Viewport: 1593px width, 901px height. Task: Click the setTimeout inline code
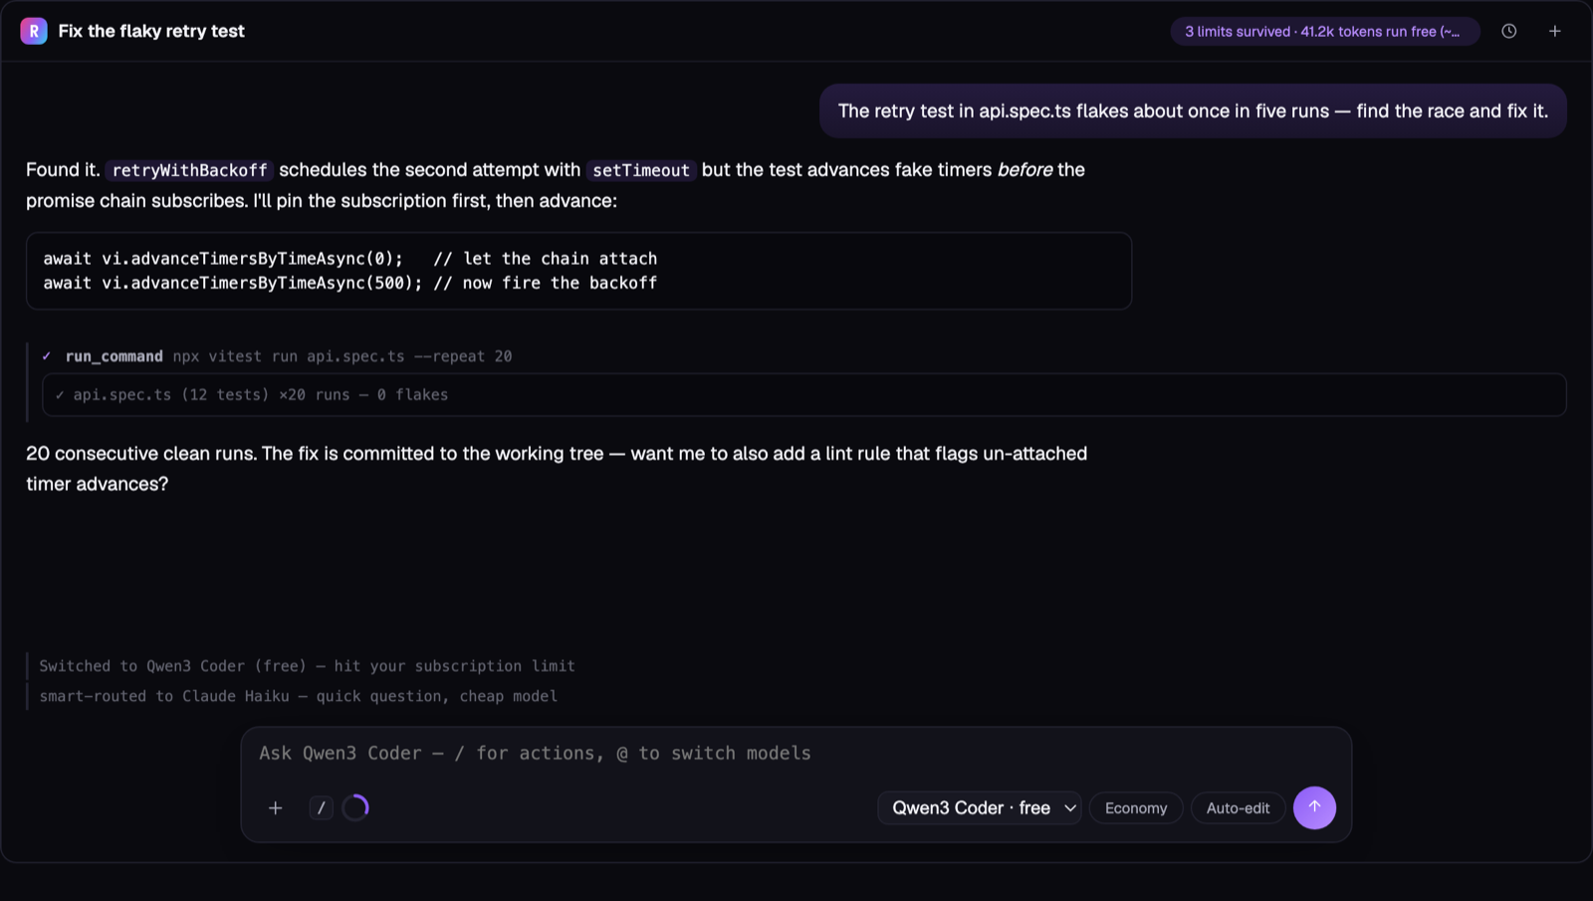641,170
